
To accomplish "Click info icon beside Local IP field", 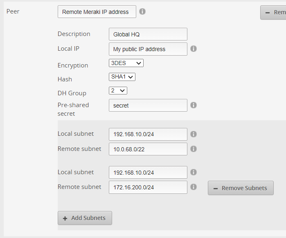I will tap(194, 49).
